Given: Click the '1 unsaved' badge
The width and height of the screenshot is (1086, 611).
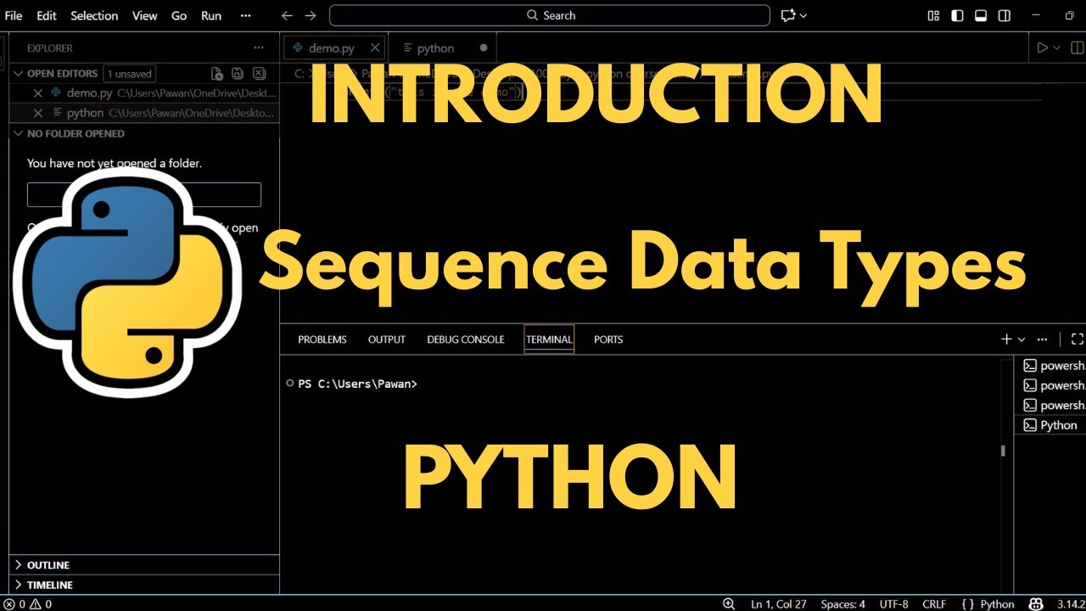Looking at the screenshot, I should click(130, 74).
